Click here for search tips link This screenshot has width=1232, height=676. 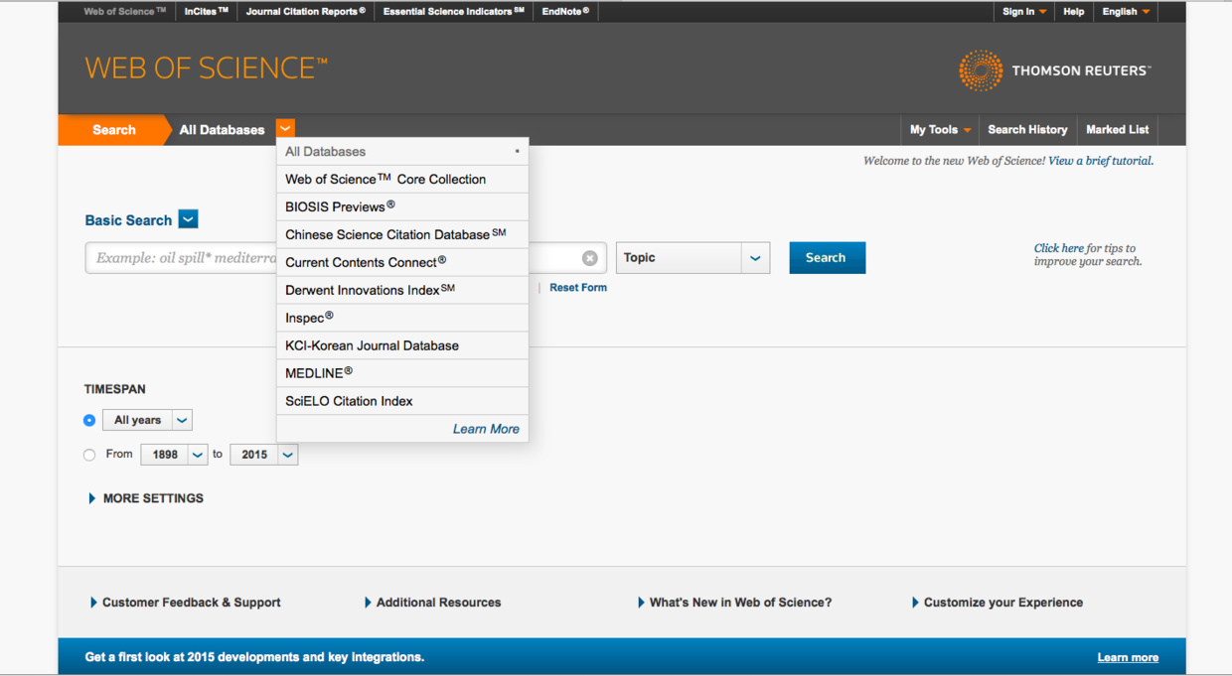pos(1059,248)
